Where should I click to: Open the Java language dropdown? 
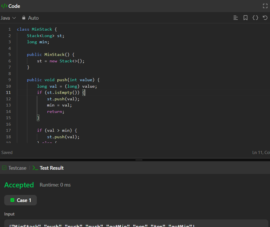point(8,18)
